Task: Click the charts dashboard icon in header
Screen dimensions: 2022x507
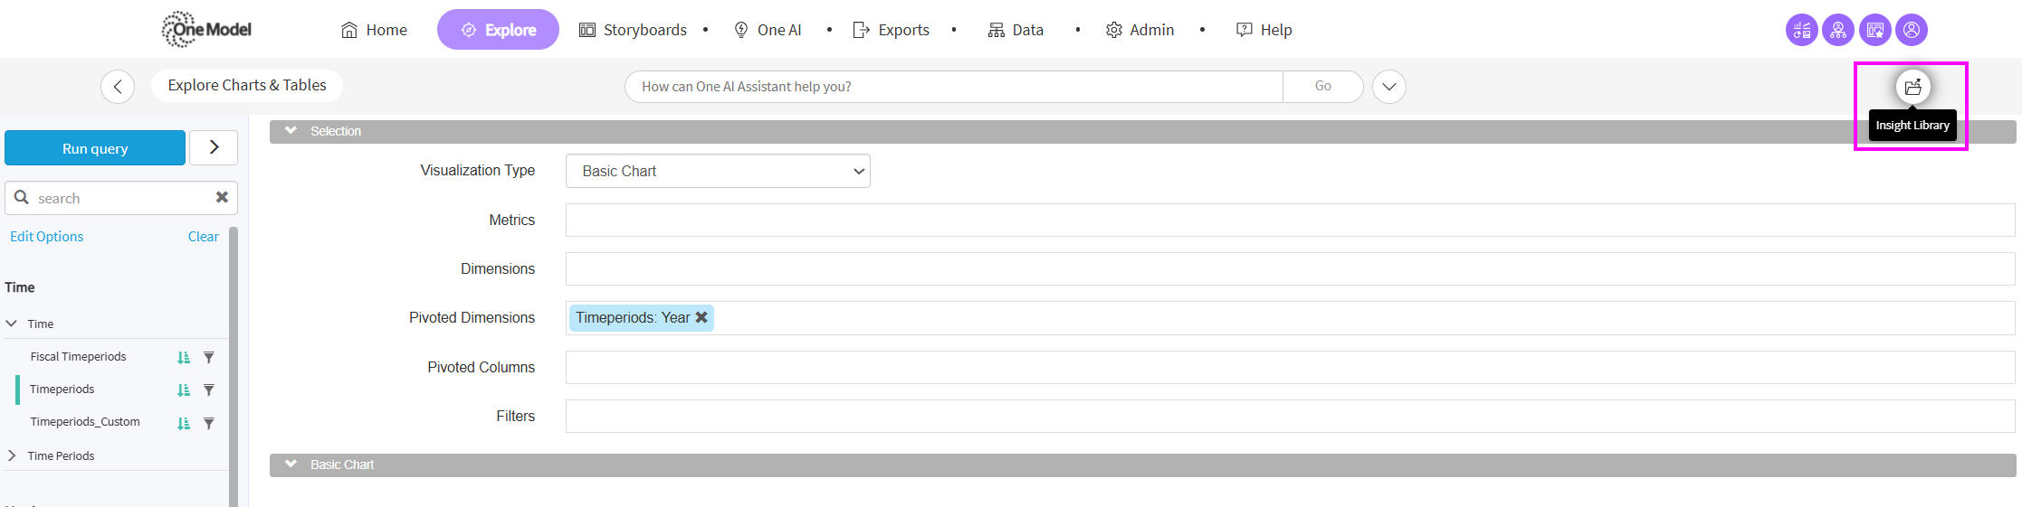Action: [x=1801, y=30]
